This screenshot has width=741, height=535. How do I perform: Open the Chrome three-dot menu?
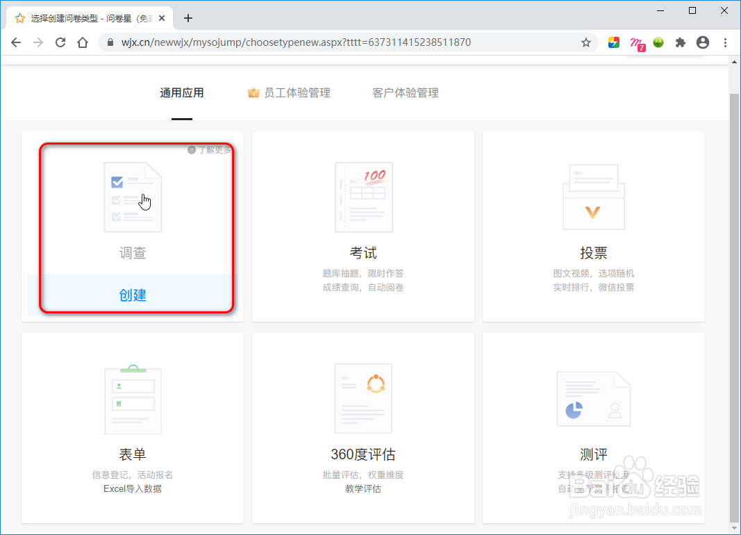(x=725, y=42)
